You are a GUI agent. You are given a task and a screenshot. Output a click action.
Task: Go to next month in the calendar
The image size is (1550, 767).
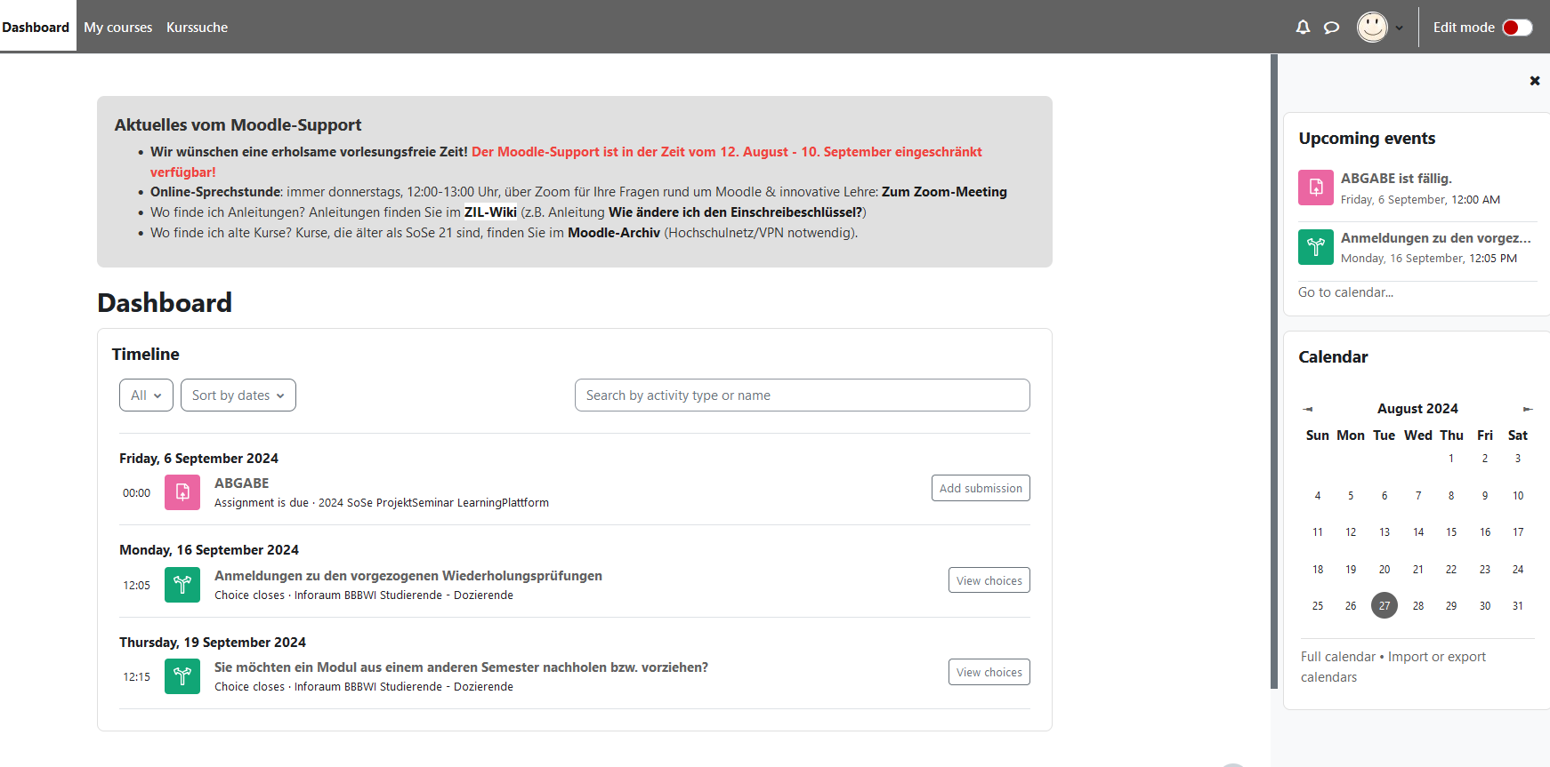pos(1528,409)
